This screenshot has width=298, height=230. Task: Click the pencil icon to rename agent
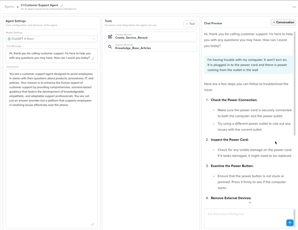(x=62, y=6)
